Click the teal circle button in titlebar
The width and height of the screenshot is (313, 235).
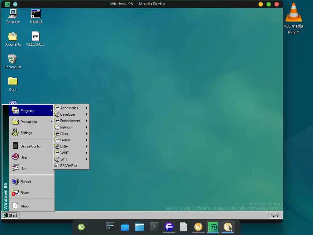coord(15,4)
